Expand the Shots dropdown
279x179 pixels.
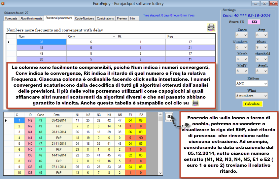(262, 47)
